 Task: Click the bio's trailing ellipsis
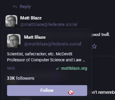(x=84, y=61)
